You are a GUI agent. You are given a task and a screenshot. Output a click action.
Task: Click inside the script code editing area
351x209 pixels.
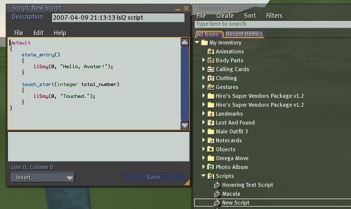tap(94, 84)
